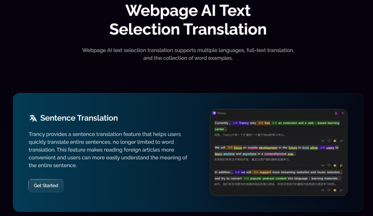
Task: Click the Get Started button
Action: tap(46, 185)
